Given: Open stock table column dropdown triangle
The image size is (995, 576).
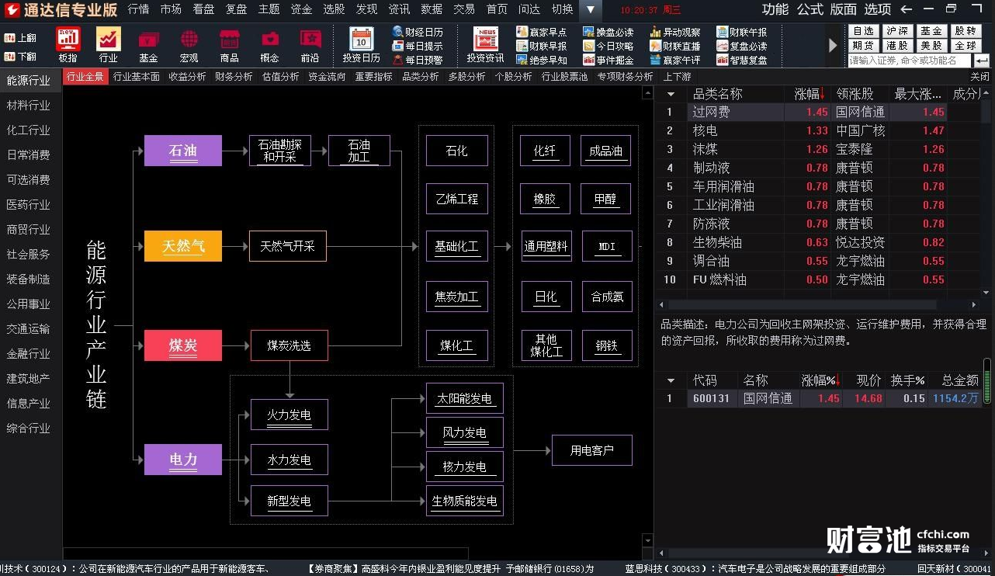Looking at the screenshot, I should coord(671,380).
